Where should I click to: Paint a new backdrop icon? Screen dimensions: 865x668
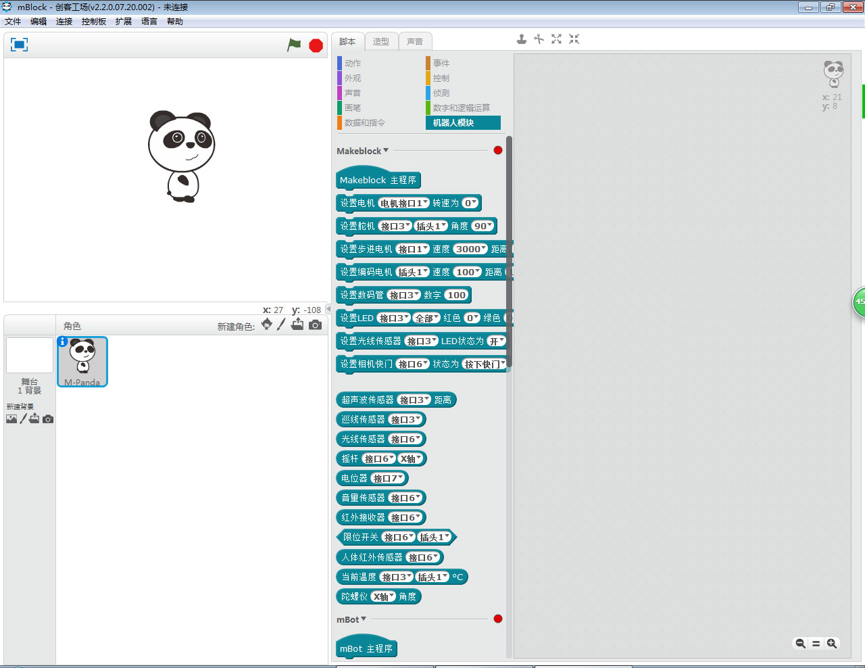coord(23,419)
